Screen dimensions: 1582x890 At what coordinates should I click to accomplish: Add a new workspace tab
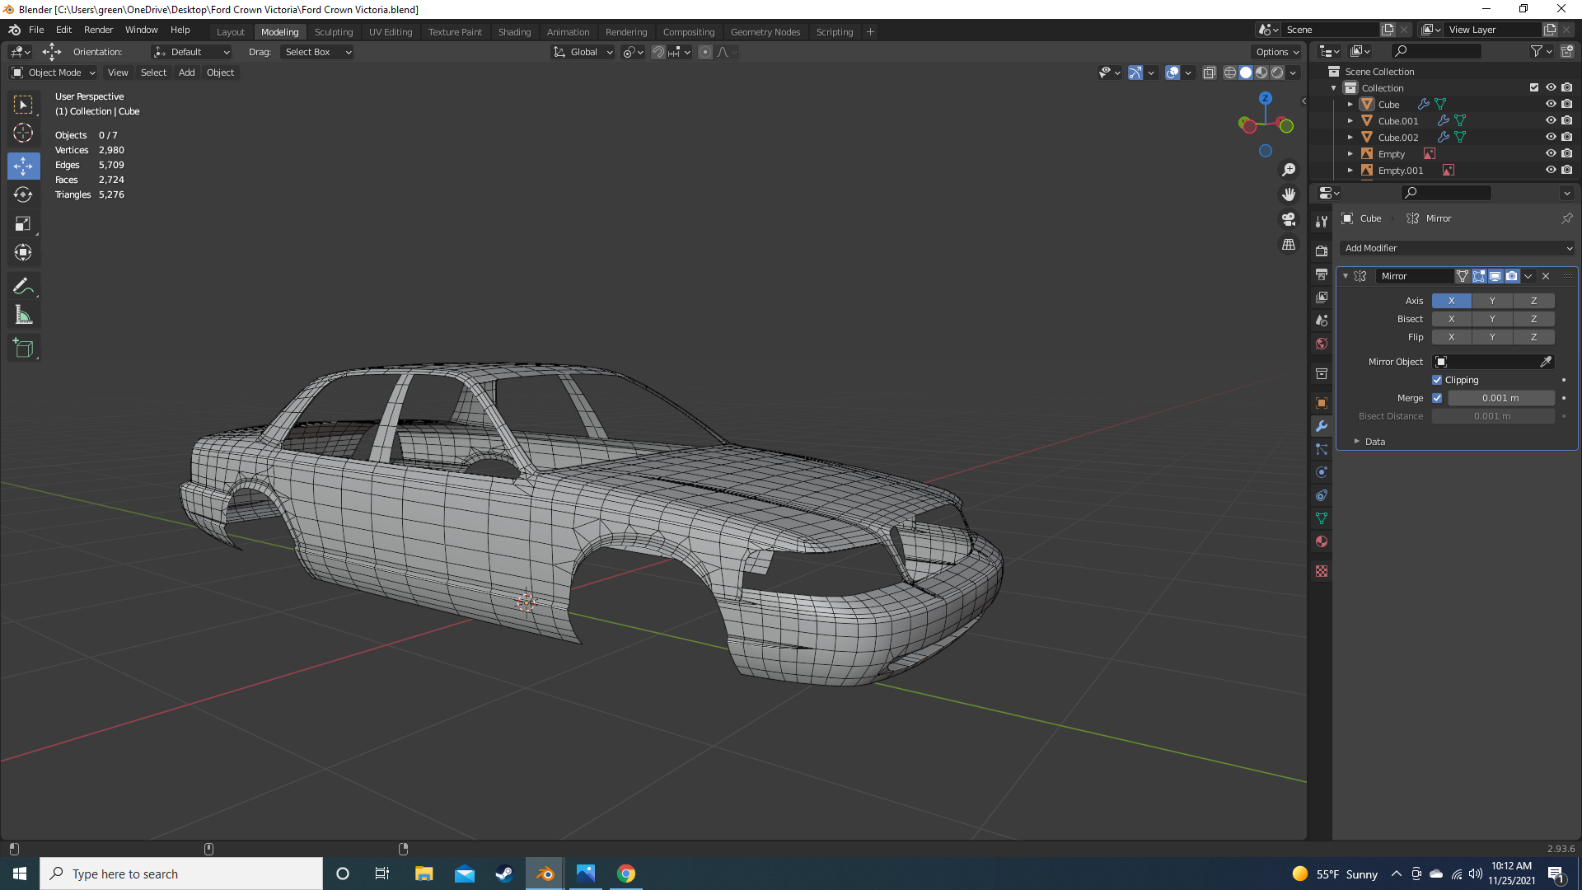(x=870, y=32)
